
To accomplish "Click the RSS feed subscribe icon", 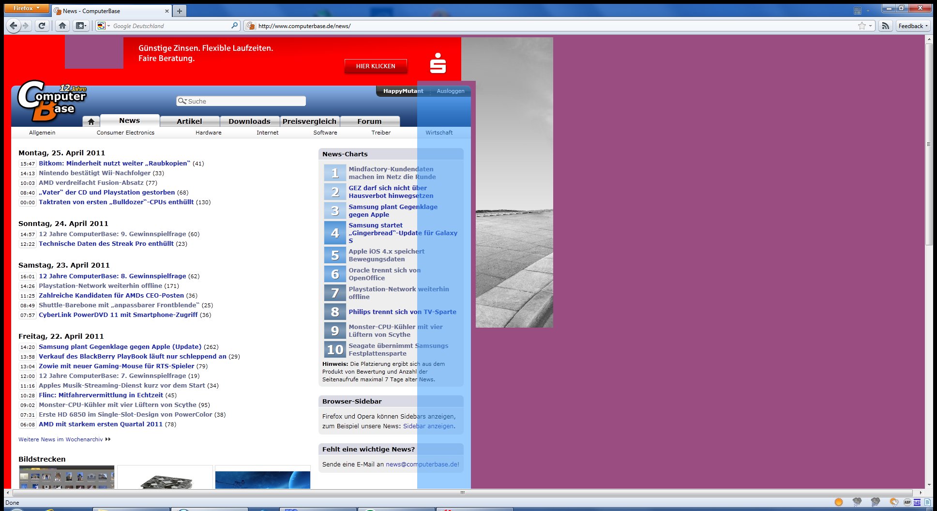I will 885,26.
